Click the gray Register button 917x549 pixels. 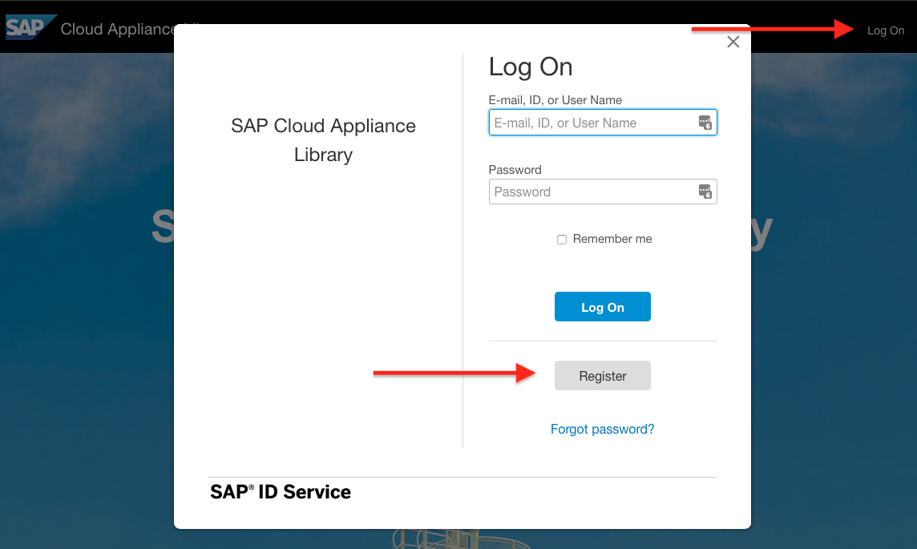(603, 376)
